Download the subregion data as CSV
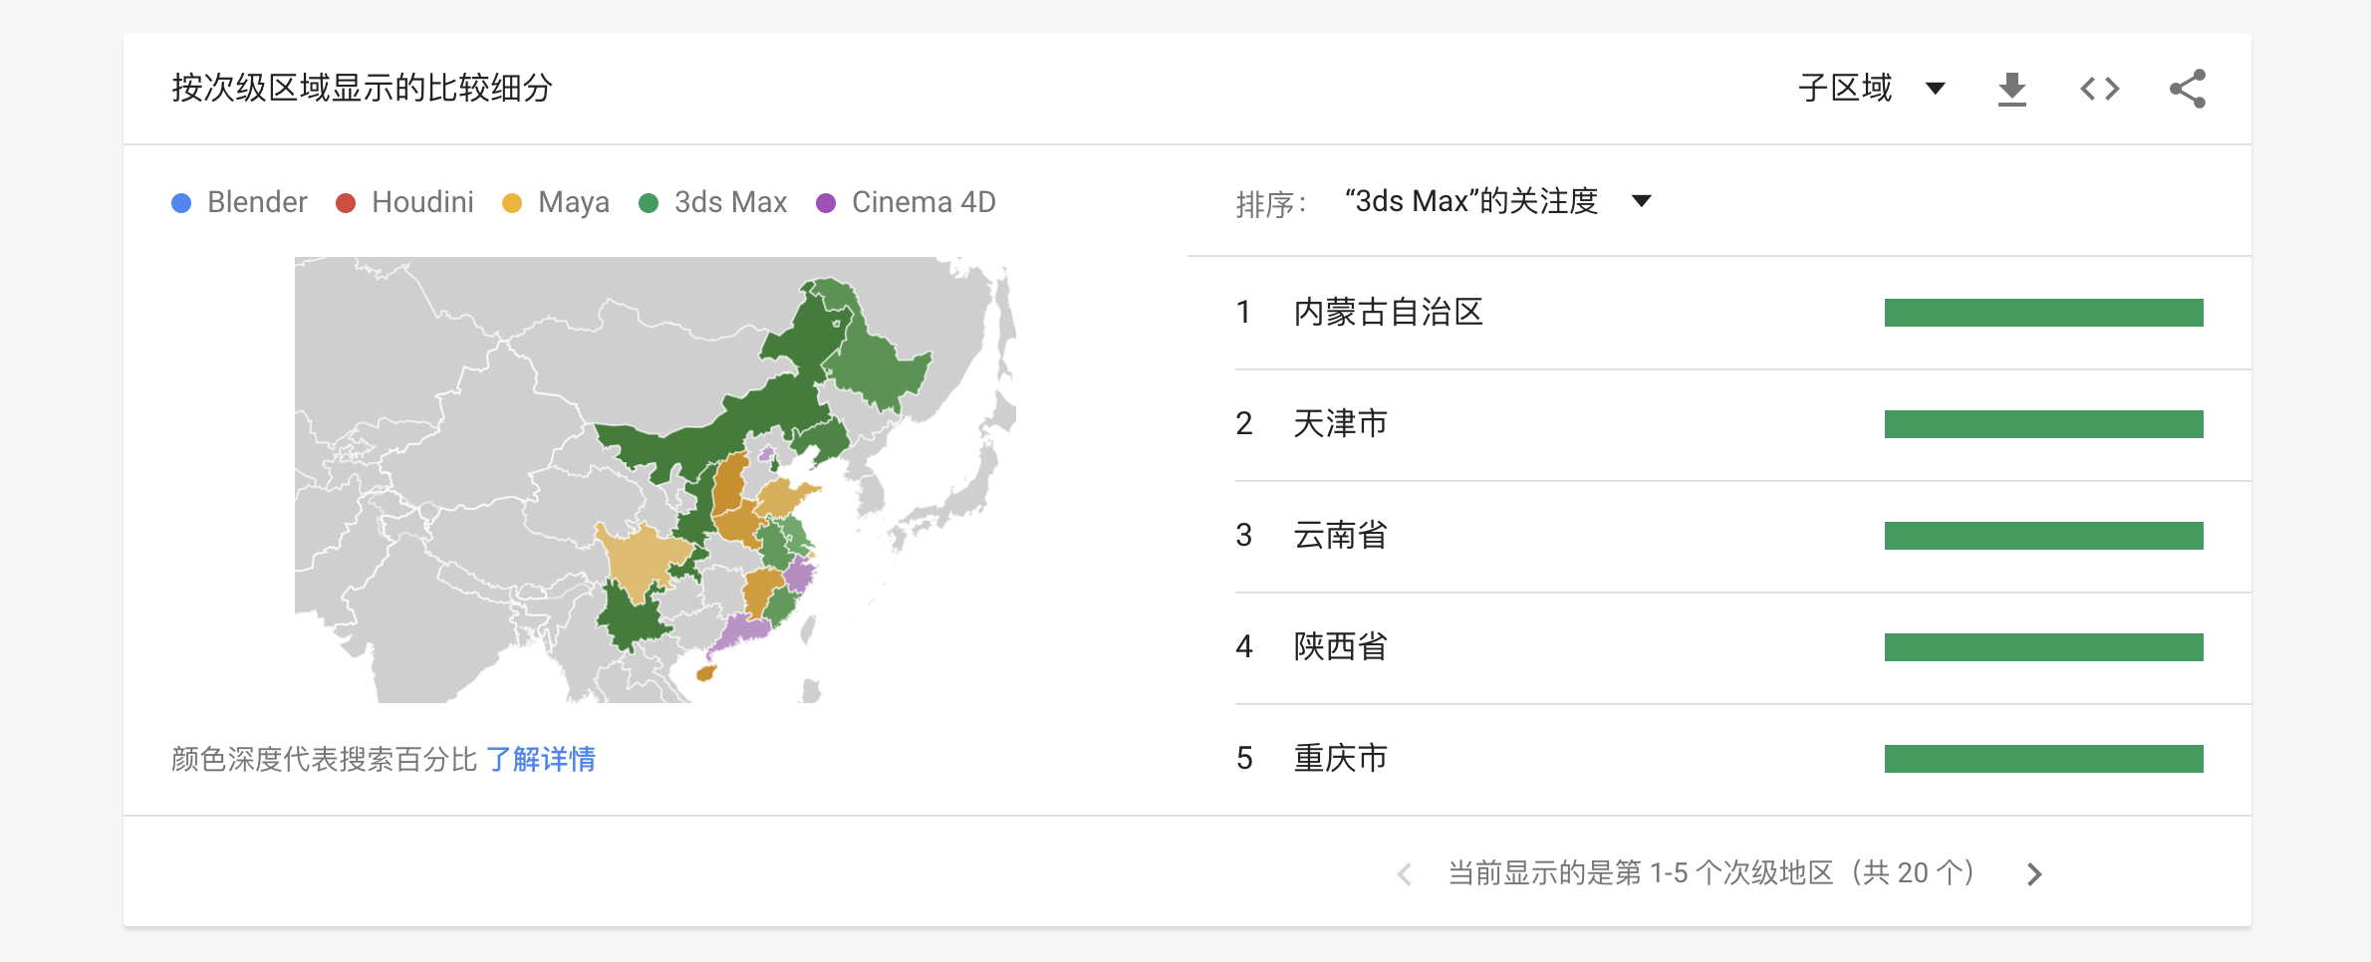The width and height of the screenshot is (2371, 962). 2012,89
